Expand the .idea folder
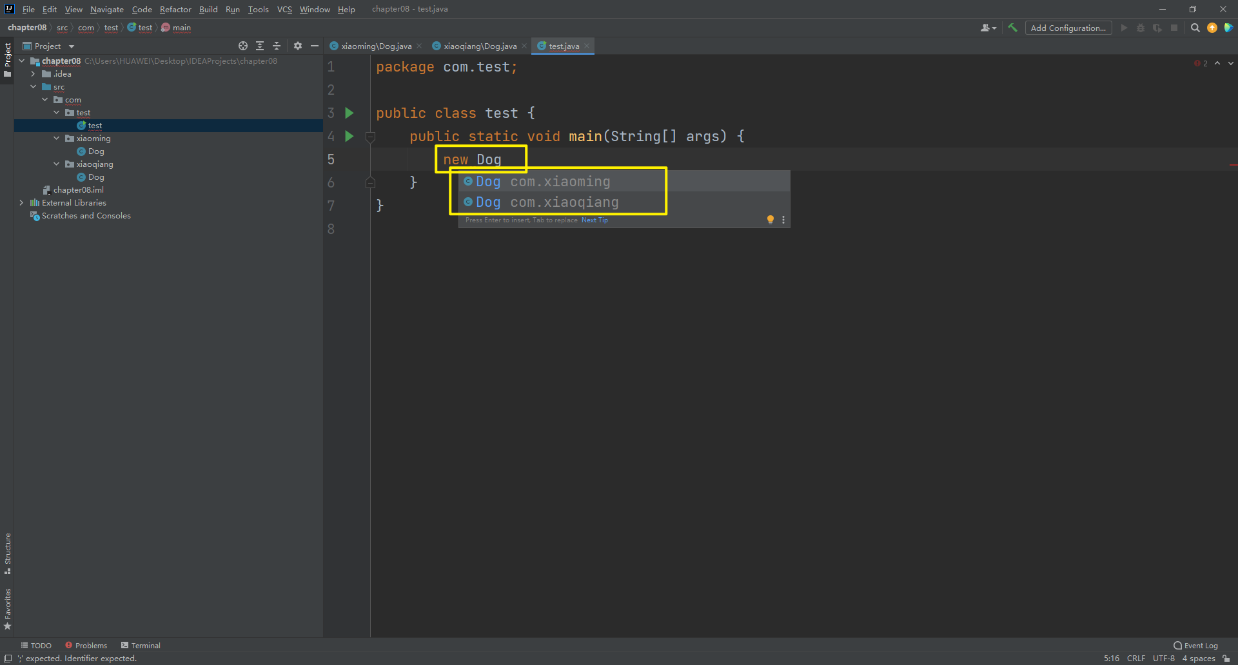 [34, 73]
